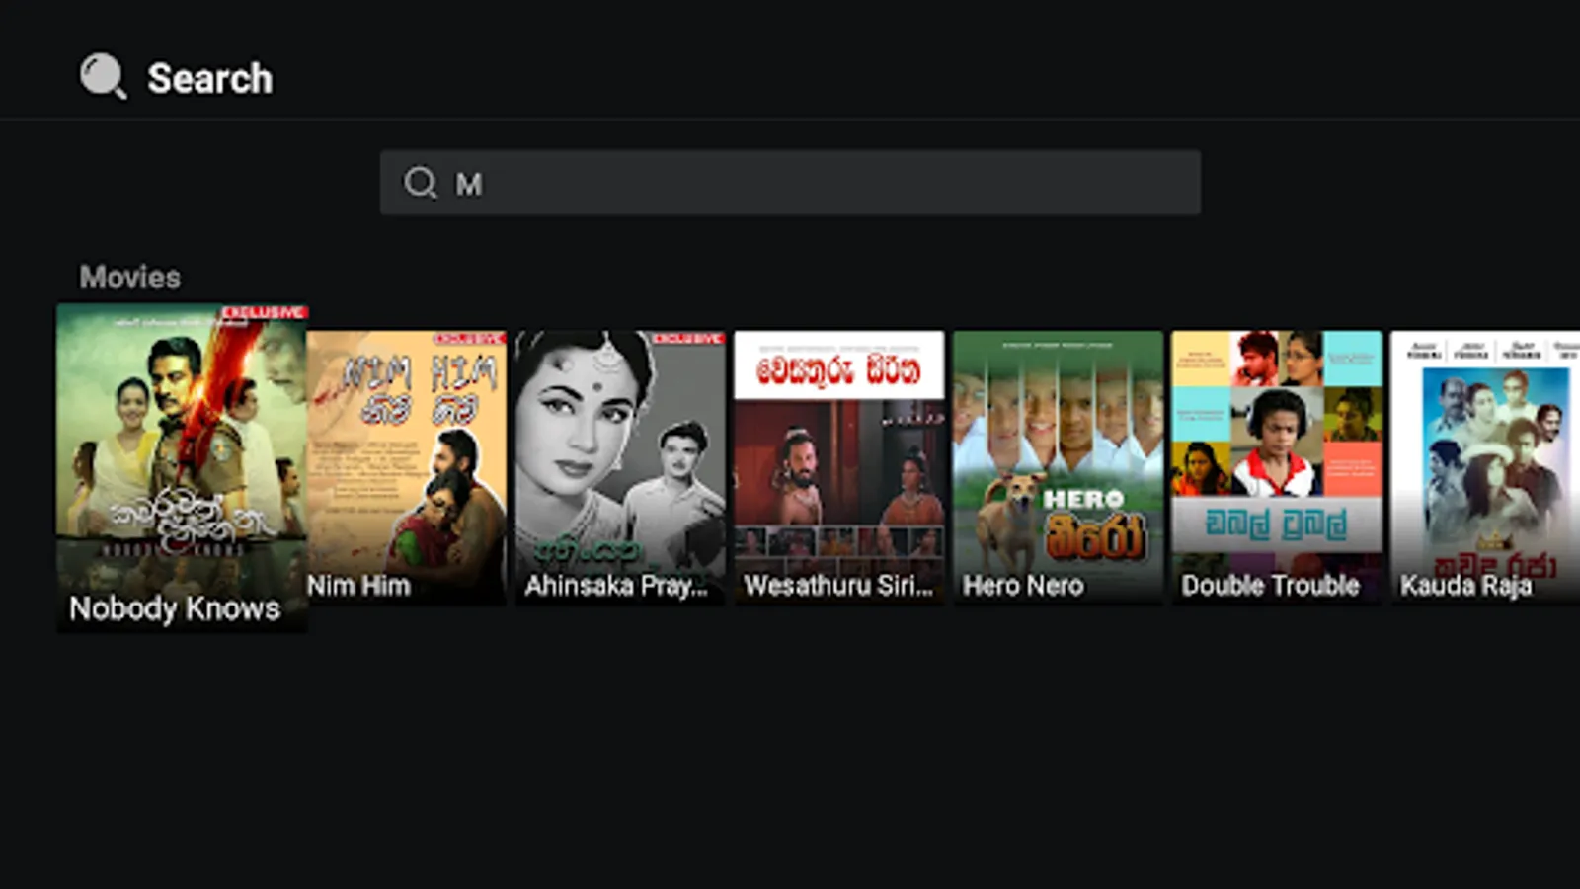Click the Wesathuru Siri... title caption
The height and width of the screenshot is (889, 1580).
[838, 586]
